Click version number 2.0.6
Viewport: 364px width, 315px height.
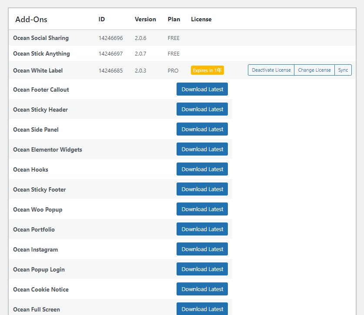(x=140, y=38)
